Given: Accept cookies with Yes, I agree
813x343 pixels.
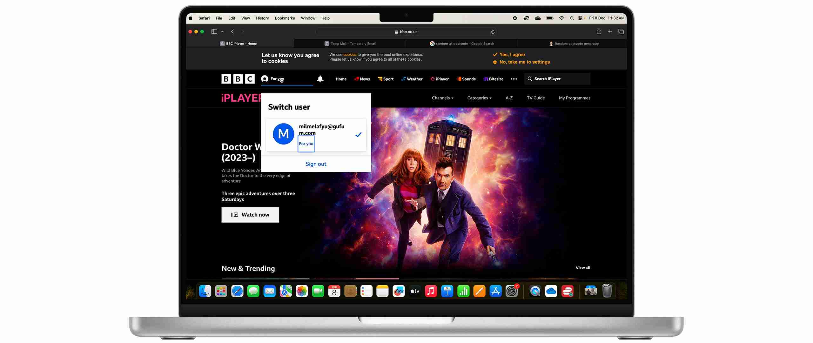Looking at the screenshot, I should 508,55.
